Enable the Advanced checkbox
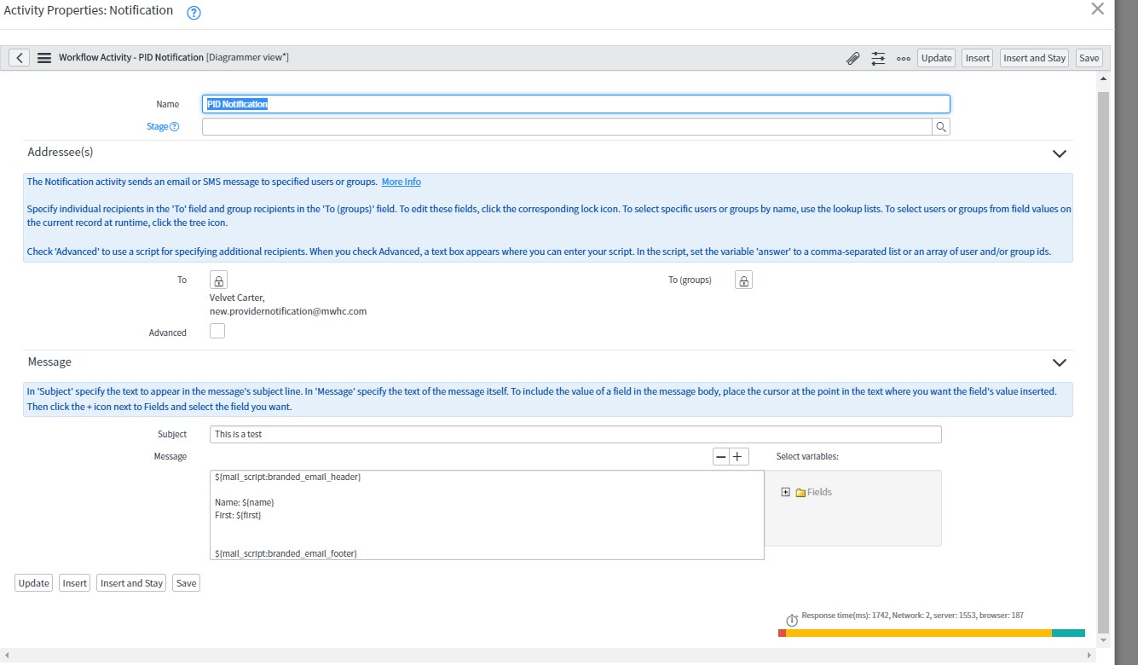 coord(217,331)
